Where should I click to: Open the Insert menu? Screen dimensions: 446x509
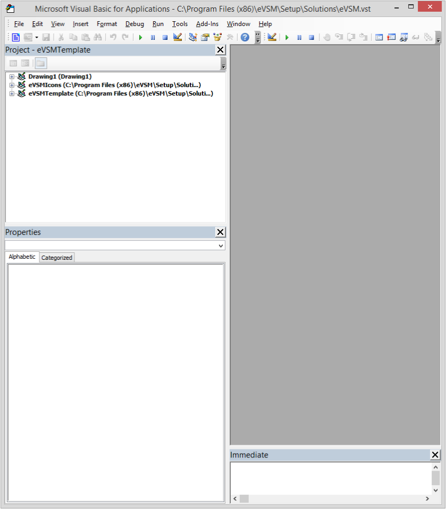pos(81,24)
